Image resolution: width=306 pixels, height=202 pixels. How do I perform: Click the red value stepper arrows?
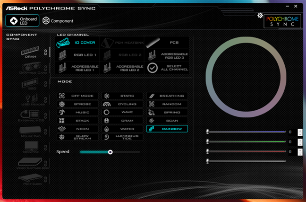click(x=300, y=152)
